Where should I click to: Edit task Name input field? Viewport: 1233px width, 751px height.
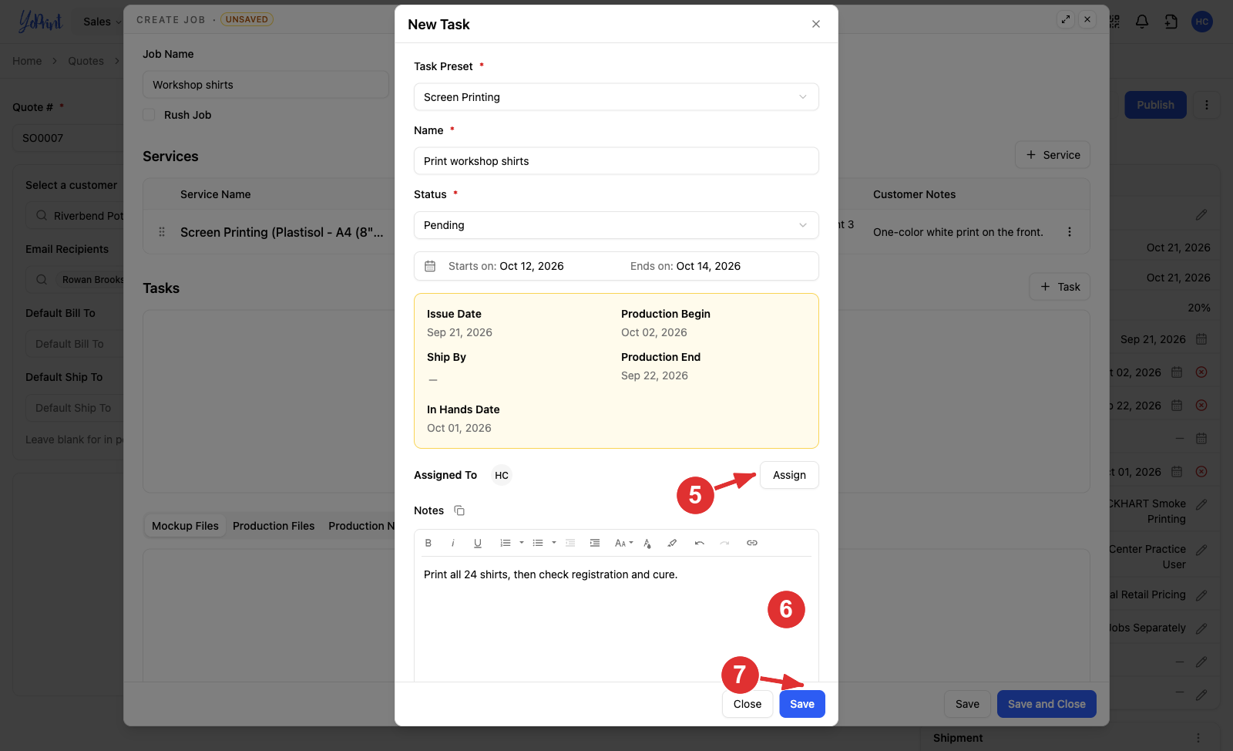[x=616, y=161]
